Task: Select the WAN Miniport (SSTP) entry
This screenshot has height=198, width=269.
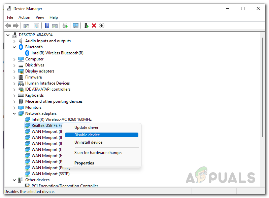Action: click(x=51, y=174)
